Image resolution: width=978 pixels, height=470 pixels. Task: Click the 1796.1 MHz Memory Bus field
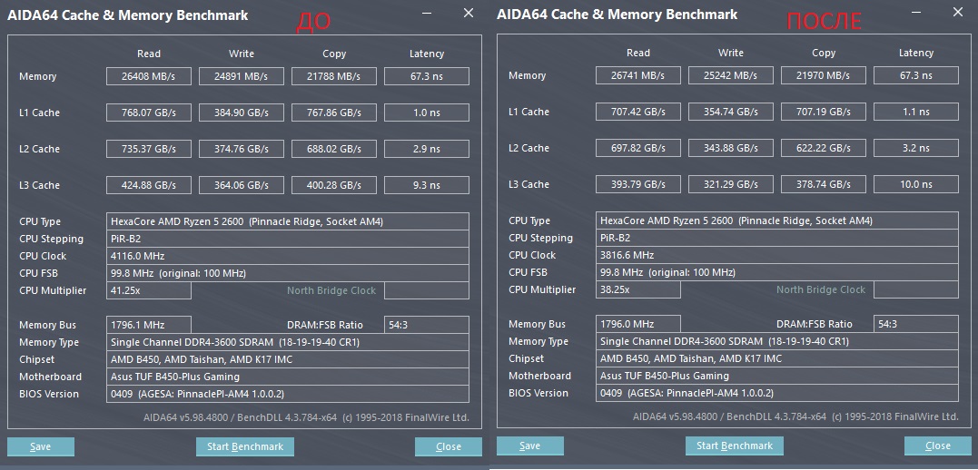(x=149, y=325)
